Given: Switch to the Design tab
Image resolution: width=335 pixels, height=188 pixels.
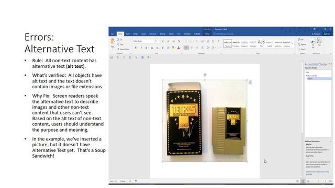Looking at the screenshot, I should tap(136, 34).
